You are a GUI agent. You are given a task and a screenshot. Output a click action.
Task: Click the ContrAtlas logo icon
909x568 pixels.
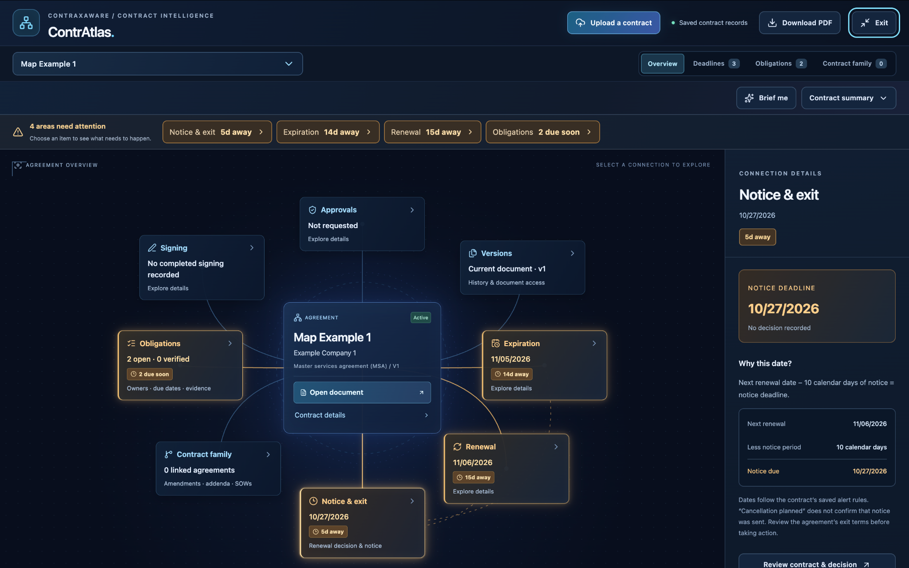coord(26,23)
